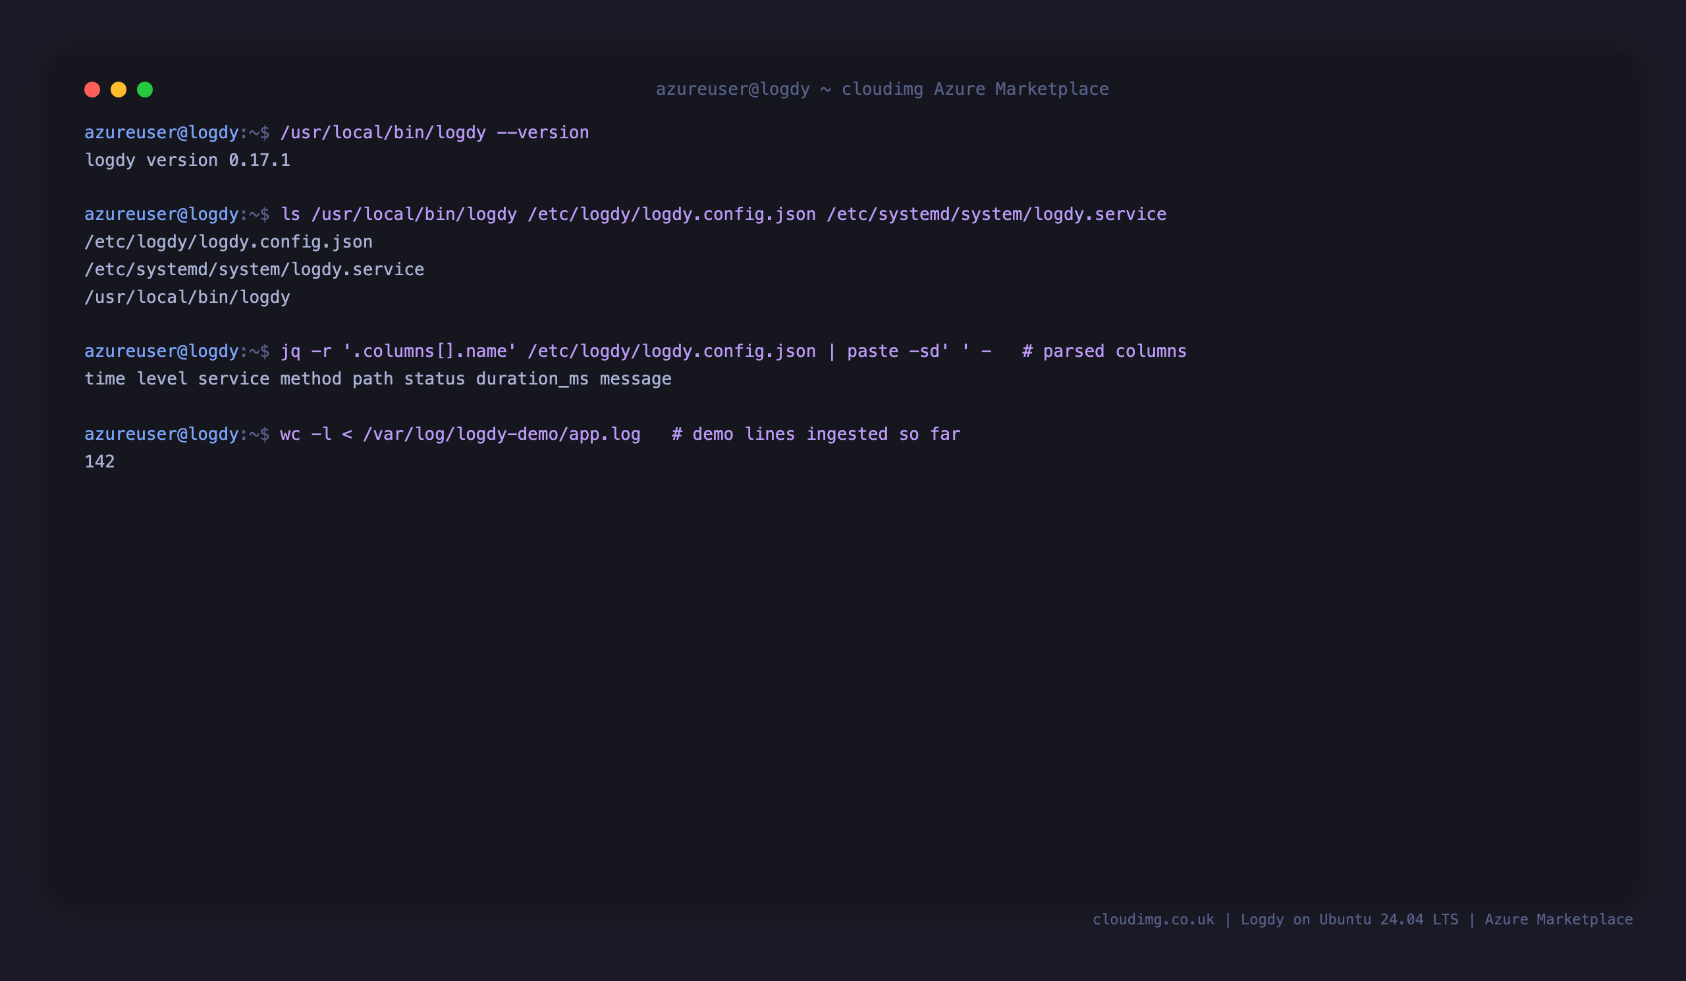This screenshot has height=981, width=1686.
Task: Click the 'wc -l < /var/log/logdy-demo/app.log' command
Action: pyautogui.click(x=460, y=434)
